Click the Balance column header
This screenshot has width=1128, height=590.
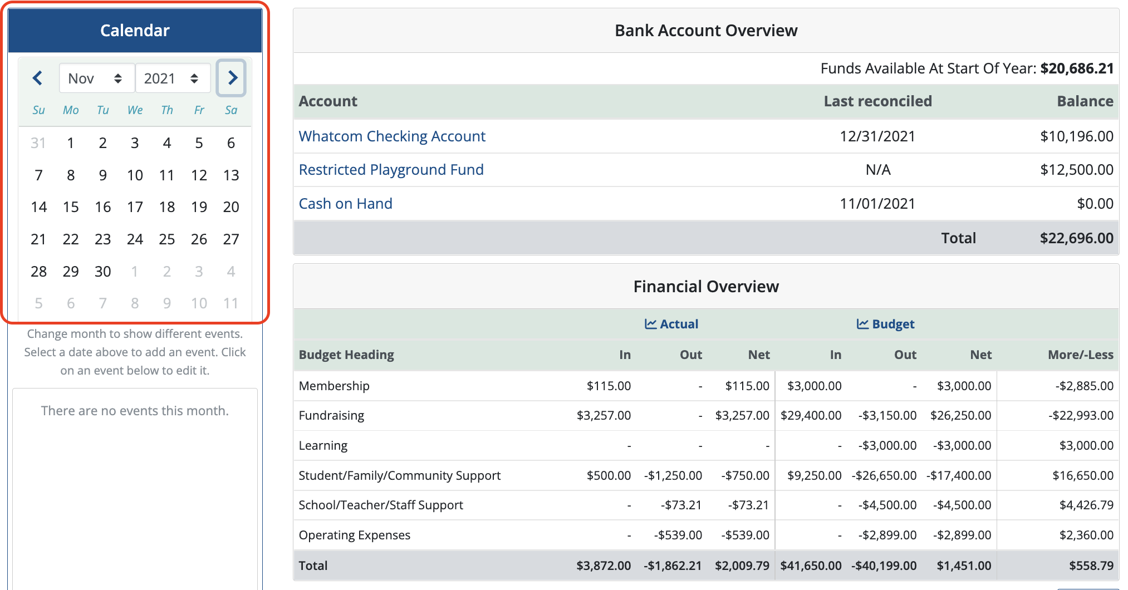click(1085, 101)
